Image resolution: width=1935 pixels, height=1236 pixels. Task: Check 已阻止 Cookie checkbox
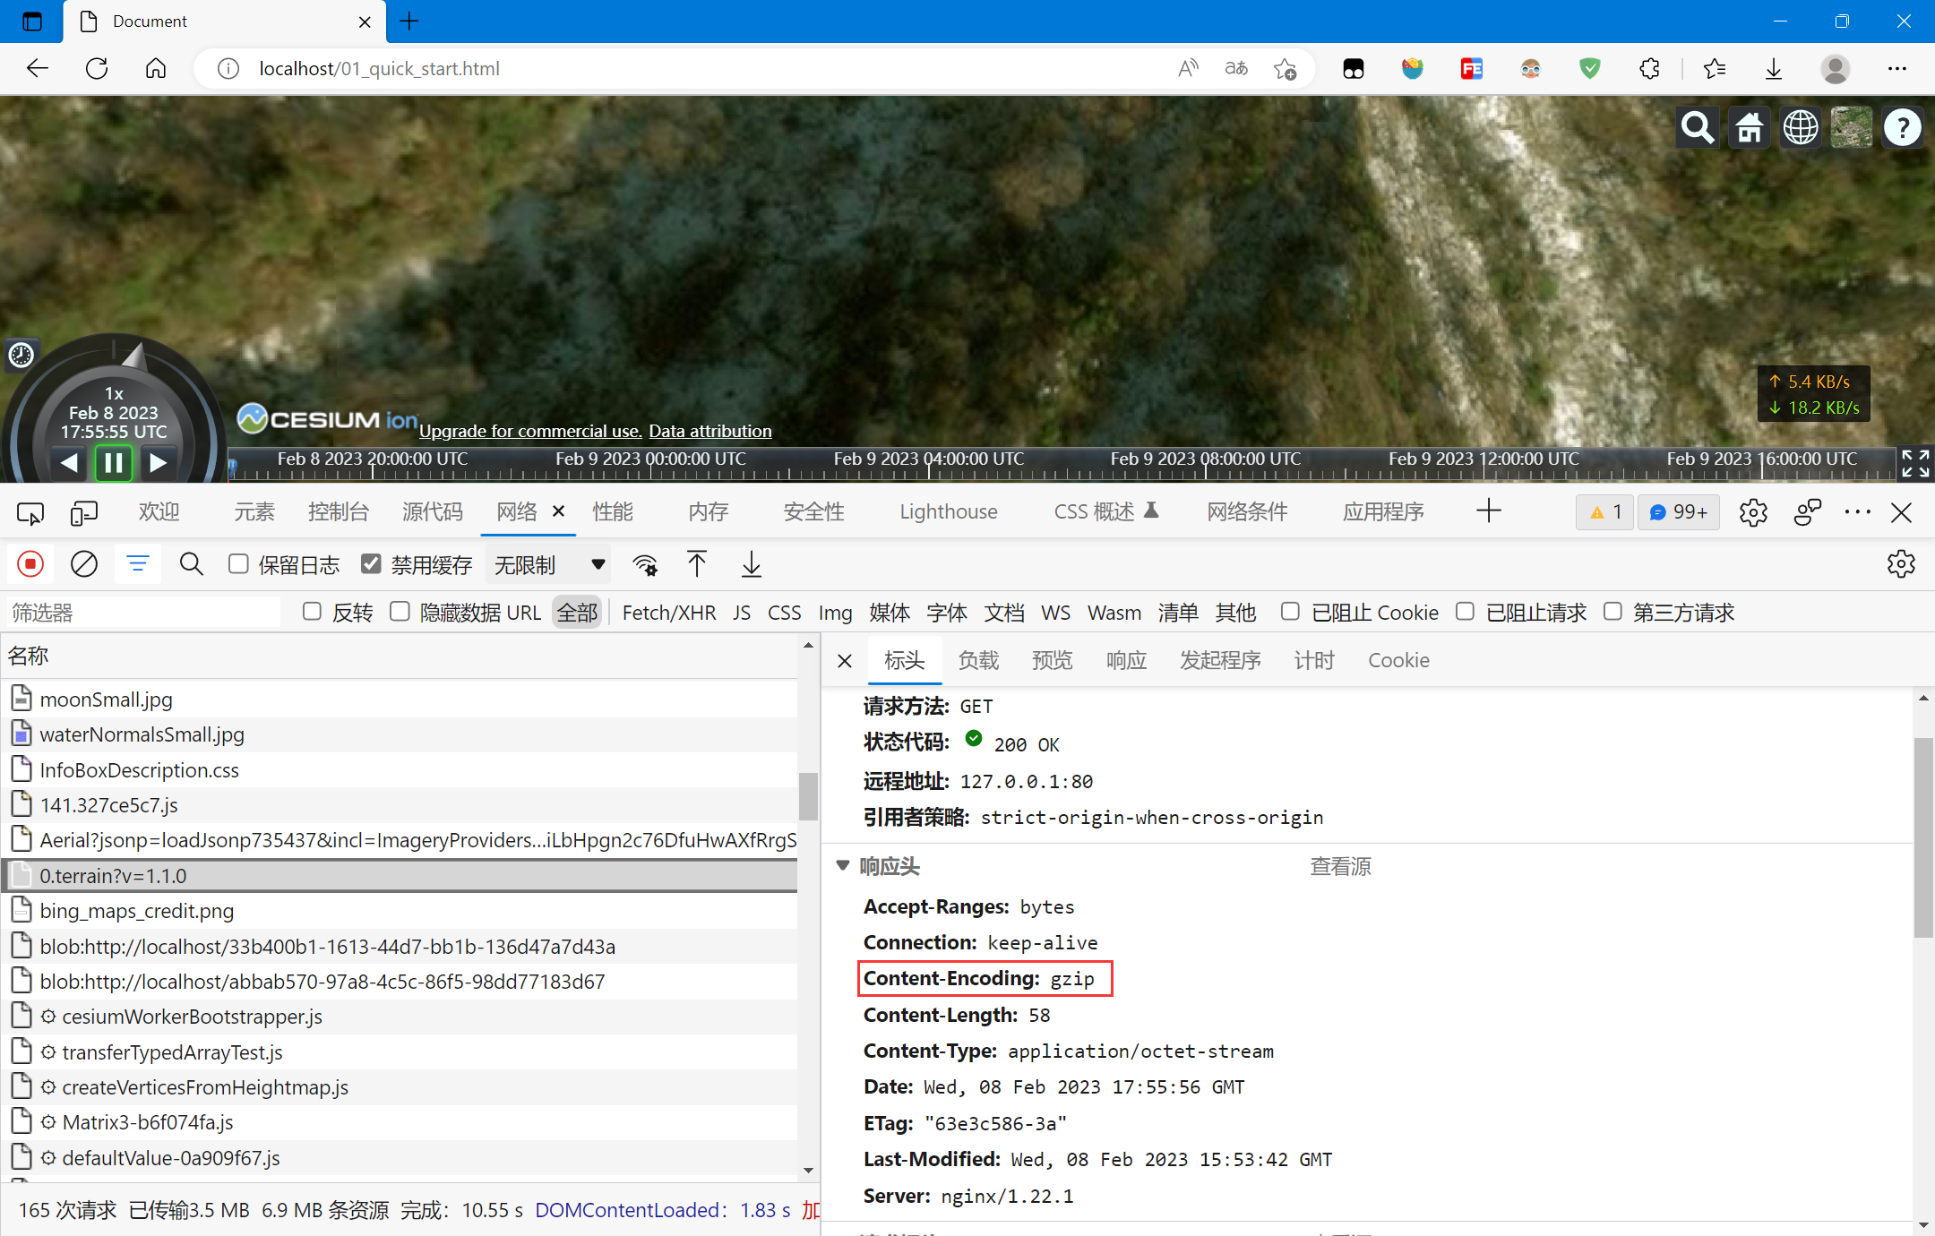click(x=1290, y=612)
